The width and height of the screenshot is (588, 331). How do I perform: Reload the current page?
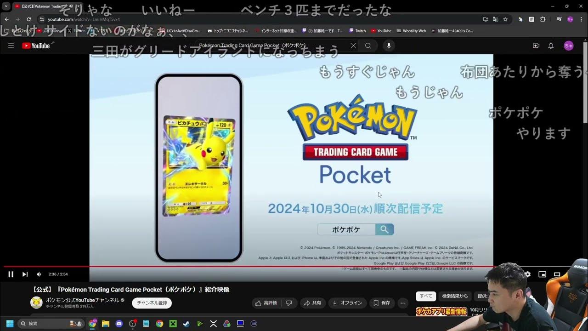(28, 19)
